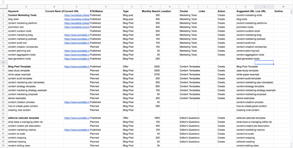293x148 pixels.
Task: Select column A header
Action: 26,7
